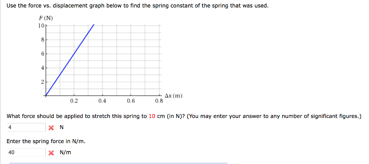Click the blue line on the graph
Viewport: 369px width, 164px height.
[70, 60]
